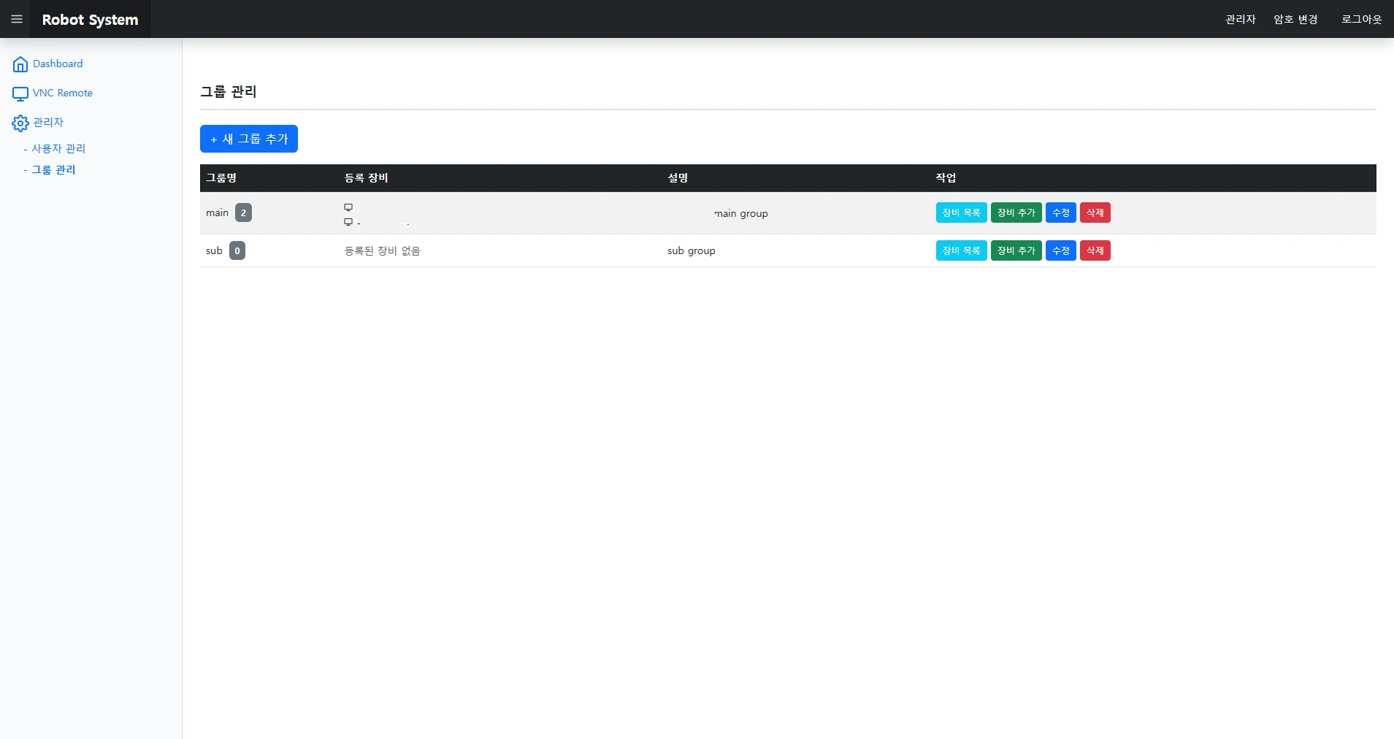The image size is (1394, 739).
Task: Expand the 관리자 sidebar section
Action: (x=48, y=122)
